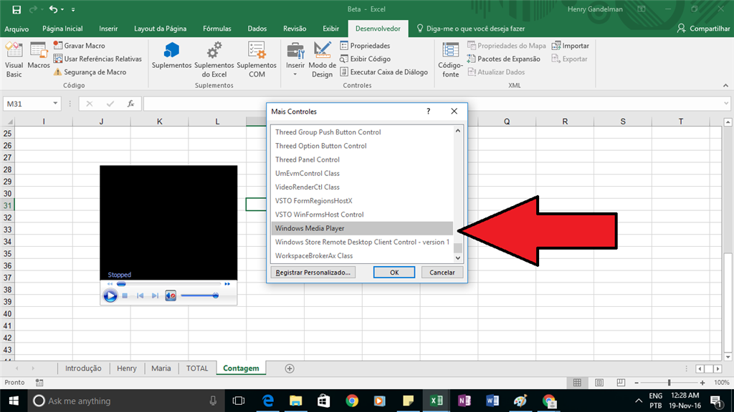Switch to the Revisão tab
The height and width of the screenshot is (412, 734).
coord(295,29)
